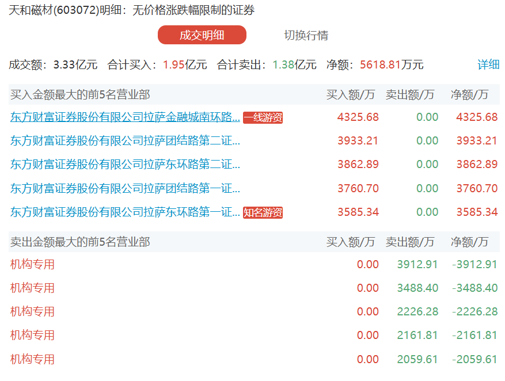Open 东方财富证券 拉萨金融城南环路 branch link

pos(125,117)
